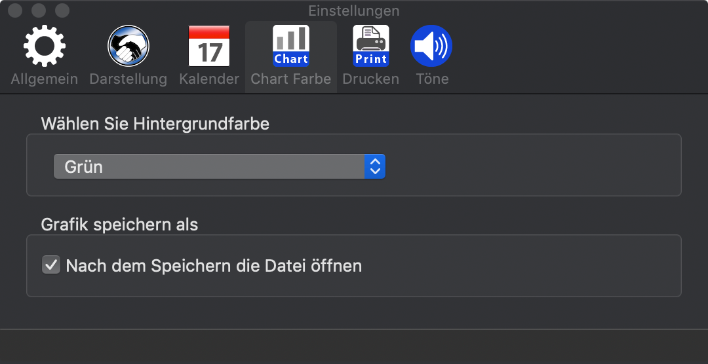Close the Einstellungen window
Viewport: 708px width, 364px height.
[x=15, y=10]
